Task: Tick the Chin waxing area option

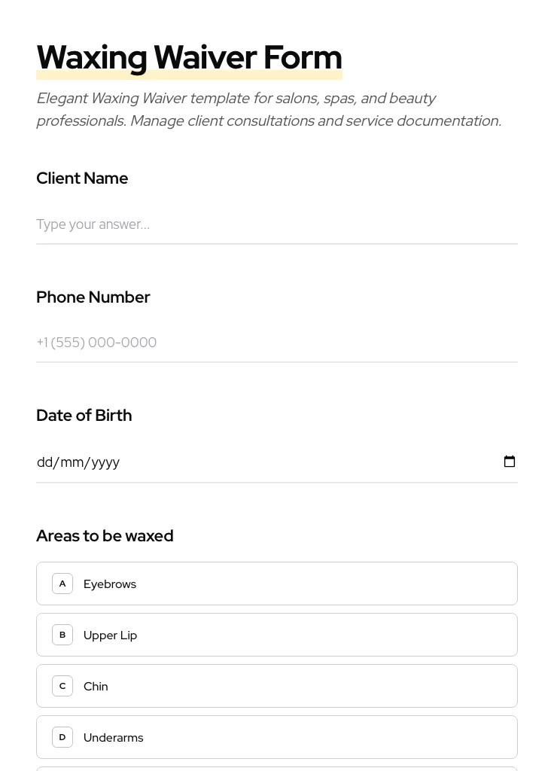Action: 277,686
